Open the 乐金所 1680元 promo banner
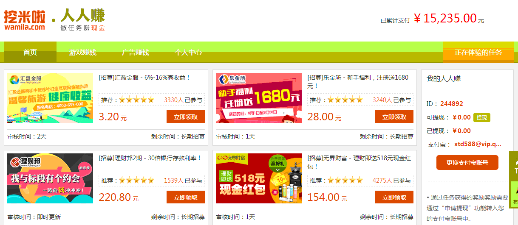 point(259,98)
